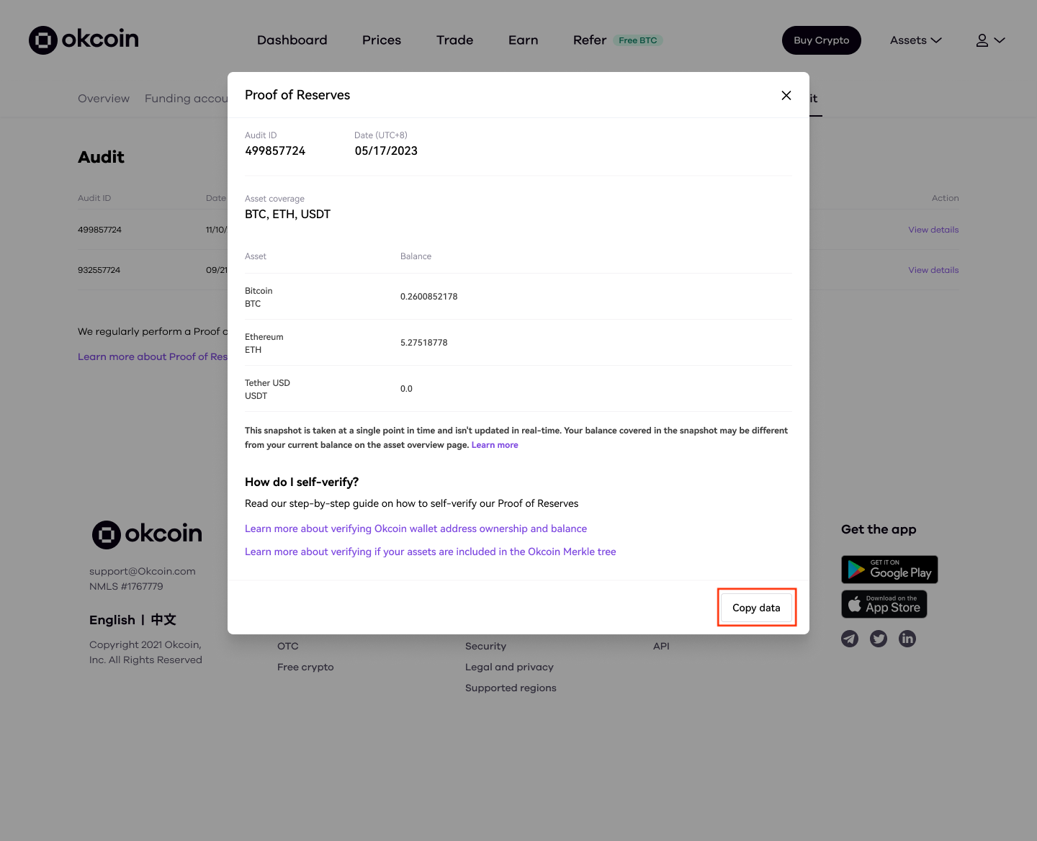The width and height of the screenshot is (1037, 841).
Task: Open the Twitter social icon
Action: click(879, 639)
